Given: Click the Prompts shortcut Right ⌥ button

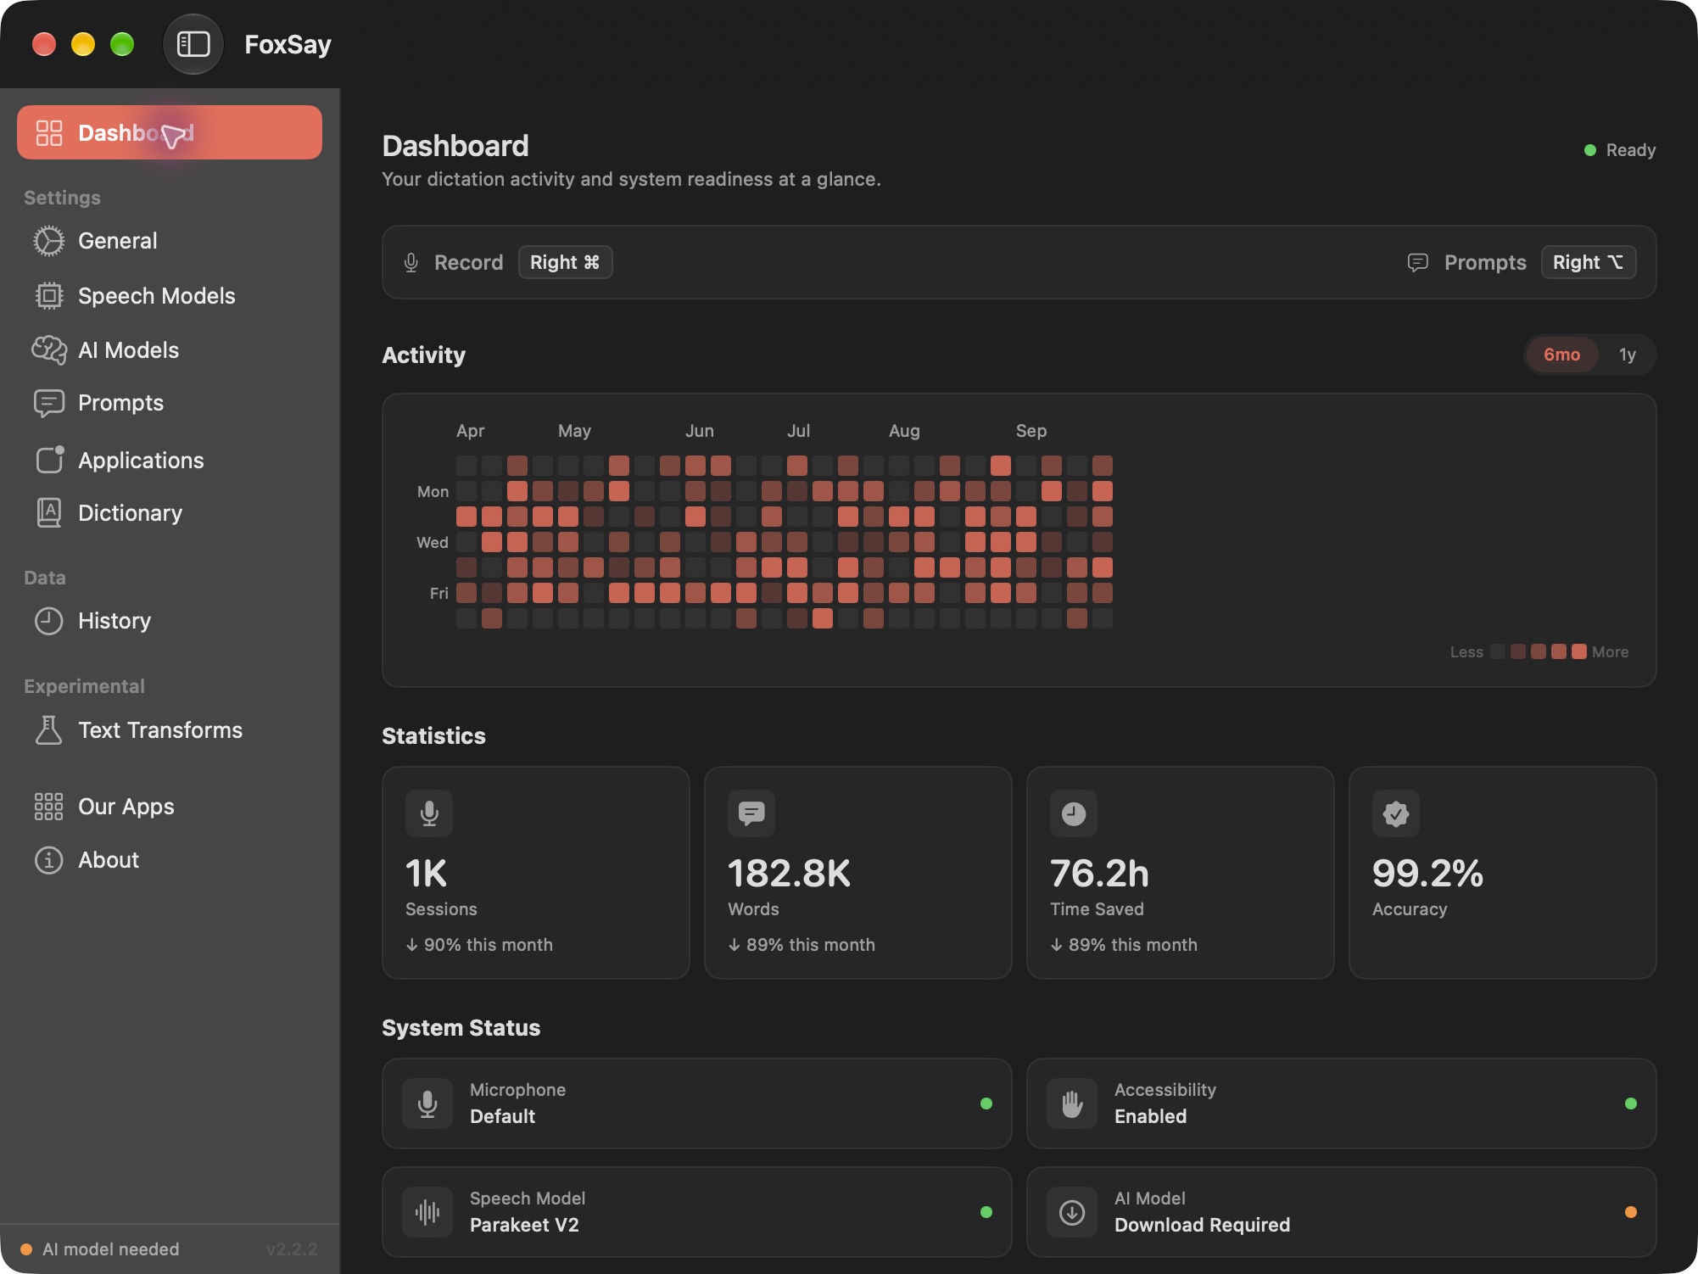Looking at the screenshot, I should tap(1589, 262).
